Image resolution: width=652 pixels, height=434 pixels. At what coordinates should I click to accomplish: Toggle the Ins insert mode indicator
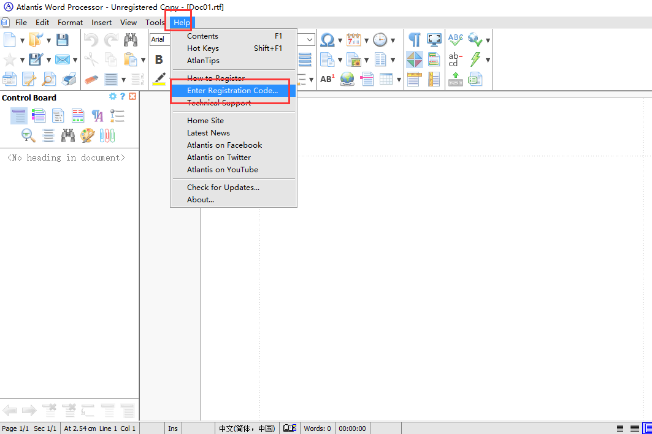coord(173,428)
